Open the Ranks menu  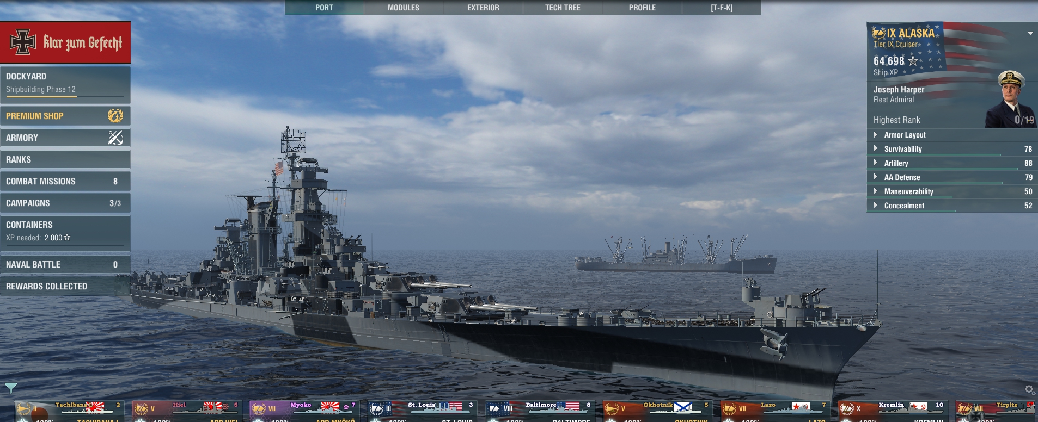[65, 159]
